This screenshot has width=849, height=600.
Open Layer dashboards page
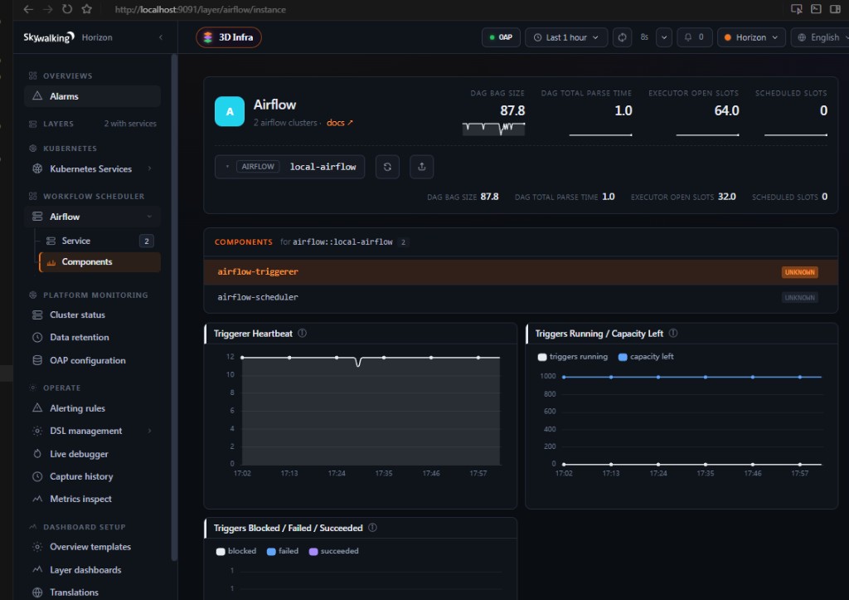click(x=92, y=569)
